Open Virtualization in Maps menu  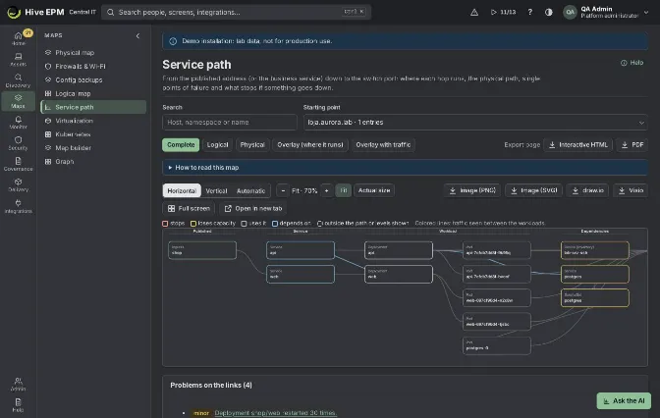point(93,121)
